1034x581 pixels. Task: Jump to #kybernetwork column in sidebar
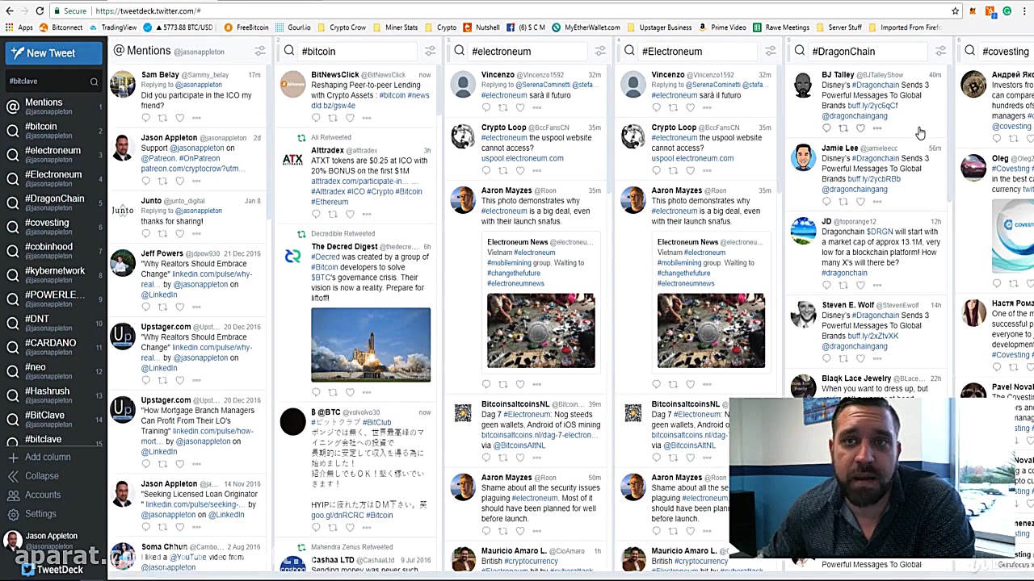tap(53, 274)
